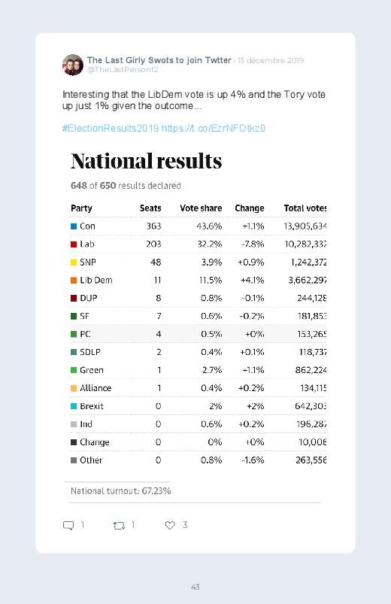Select the Vote share column header

[201, 208]
